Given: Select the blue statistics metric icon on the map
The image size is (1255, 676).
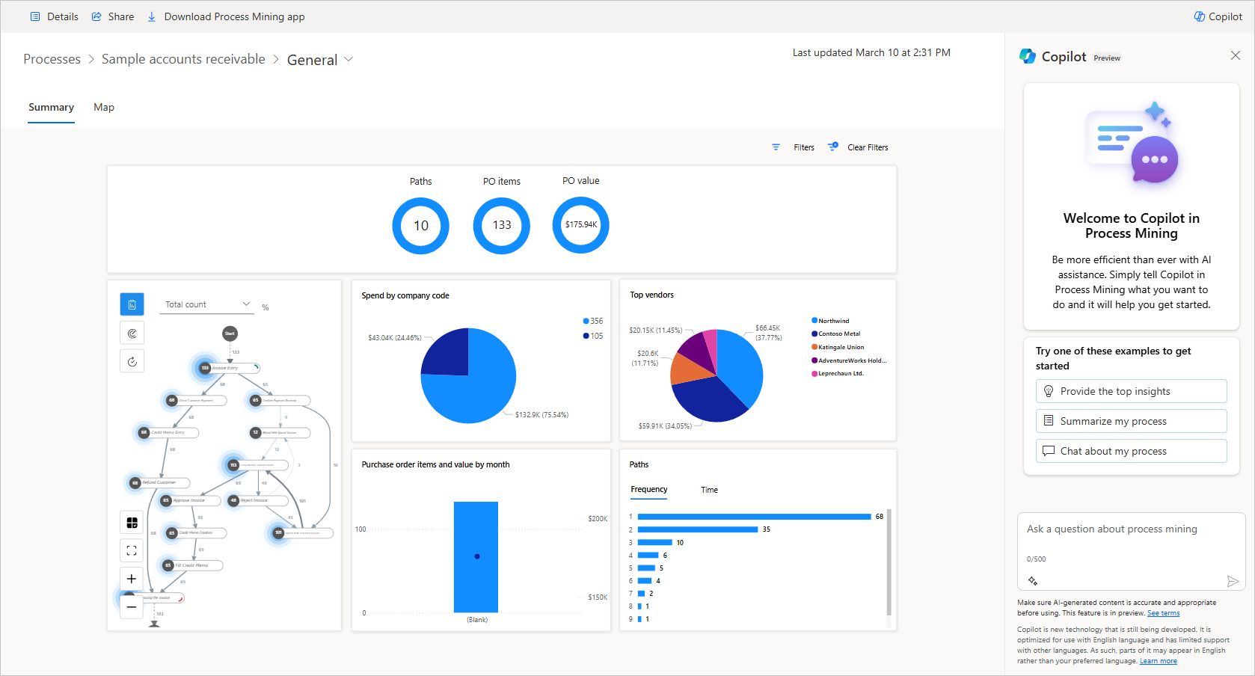Looking at the screenshot, I should pos(132,304).
